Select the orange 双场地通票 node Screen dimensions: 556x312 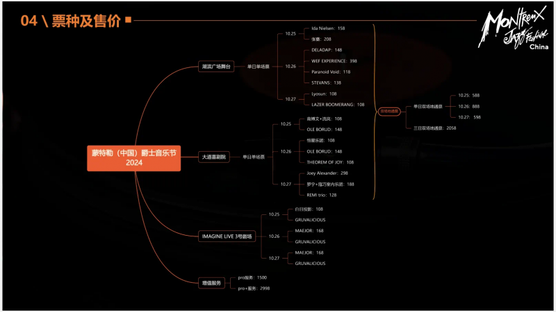[389, 112]
